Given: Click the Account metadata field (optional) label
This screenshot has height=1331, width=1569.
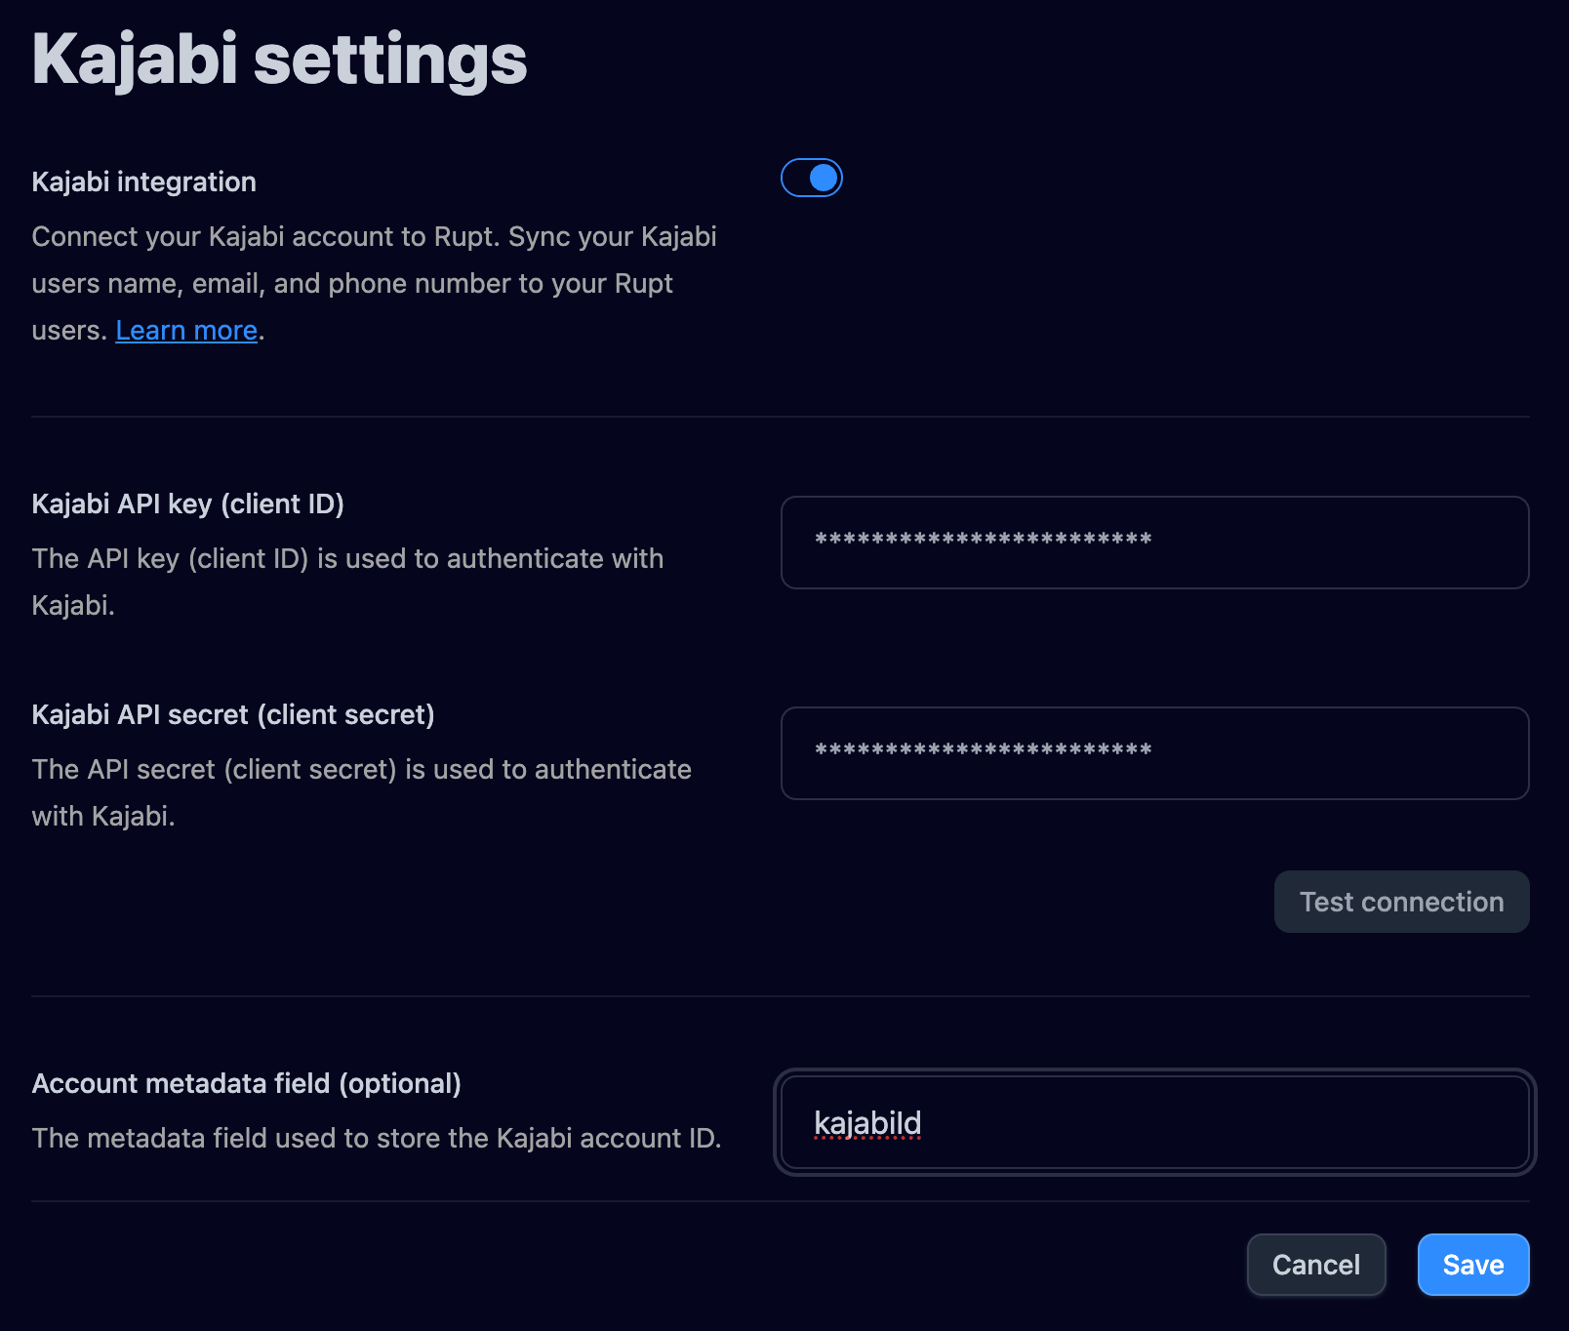Looking at the screenshot, I should pos(247,1083).
